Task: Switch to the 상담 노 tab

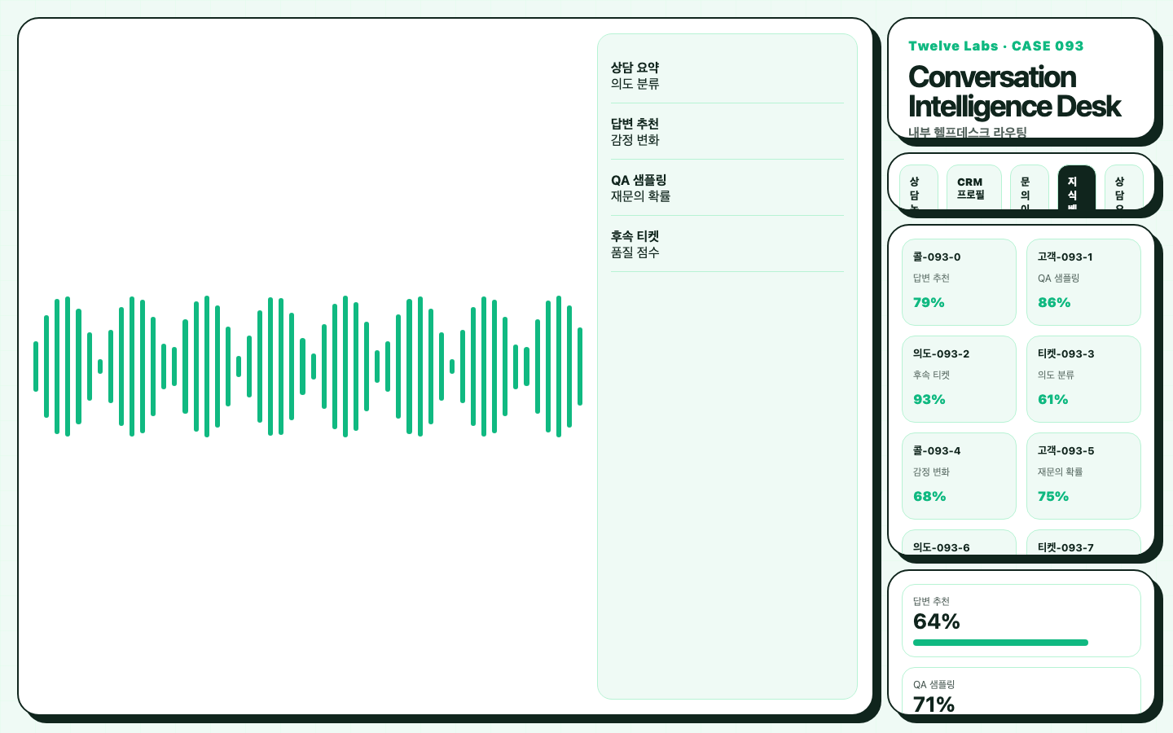Action: tap(919, 187)
